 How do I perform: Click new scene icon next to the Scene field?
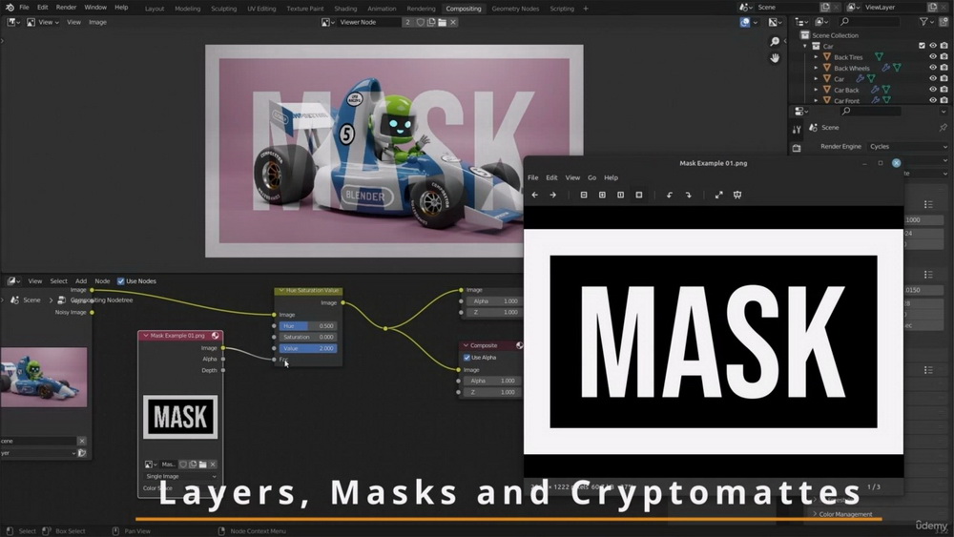click(825, 8)
